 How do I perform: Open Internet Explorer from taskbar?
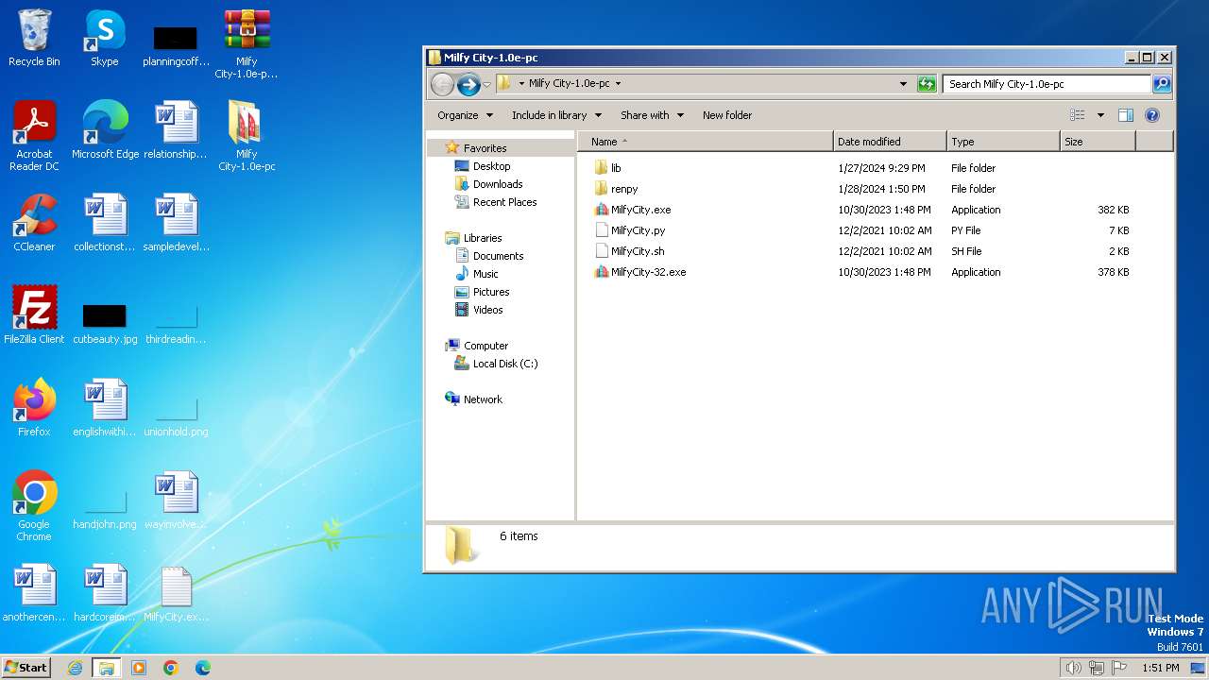coord(75,668)
